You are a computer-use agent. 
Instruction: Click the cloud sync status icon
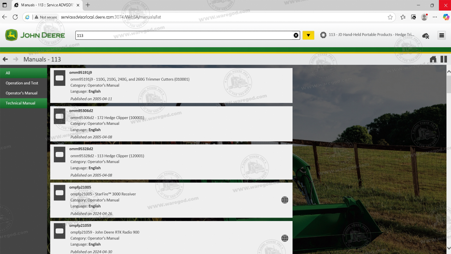tap(425, 36)
